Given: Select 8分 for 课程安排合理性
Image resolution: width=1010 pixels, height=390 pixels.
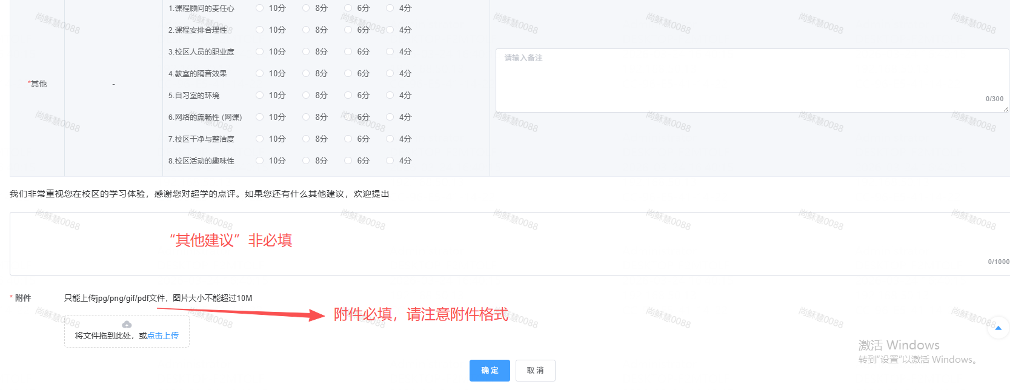Looking at the screenshot, I should click(306, 30).
